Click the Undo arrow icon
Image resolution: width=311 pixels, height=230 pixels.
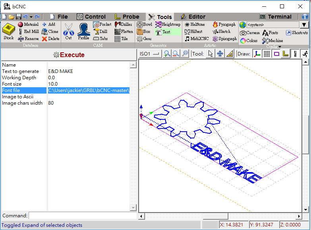pyautogui.click(x=25, y=17)
